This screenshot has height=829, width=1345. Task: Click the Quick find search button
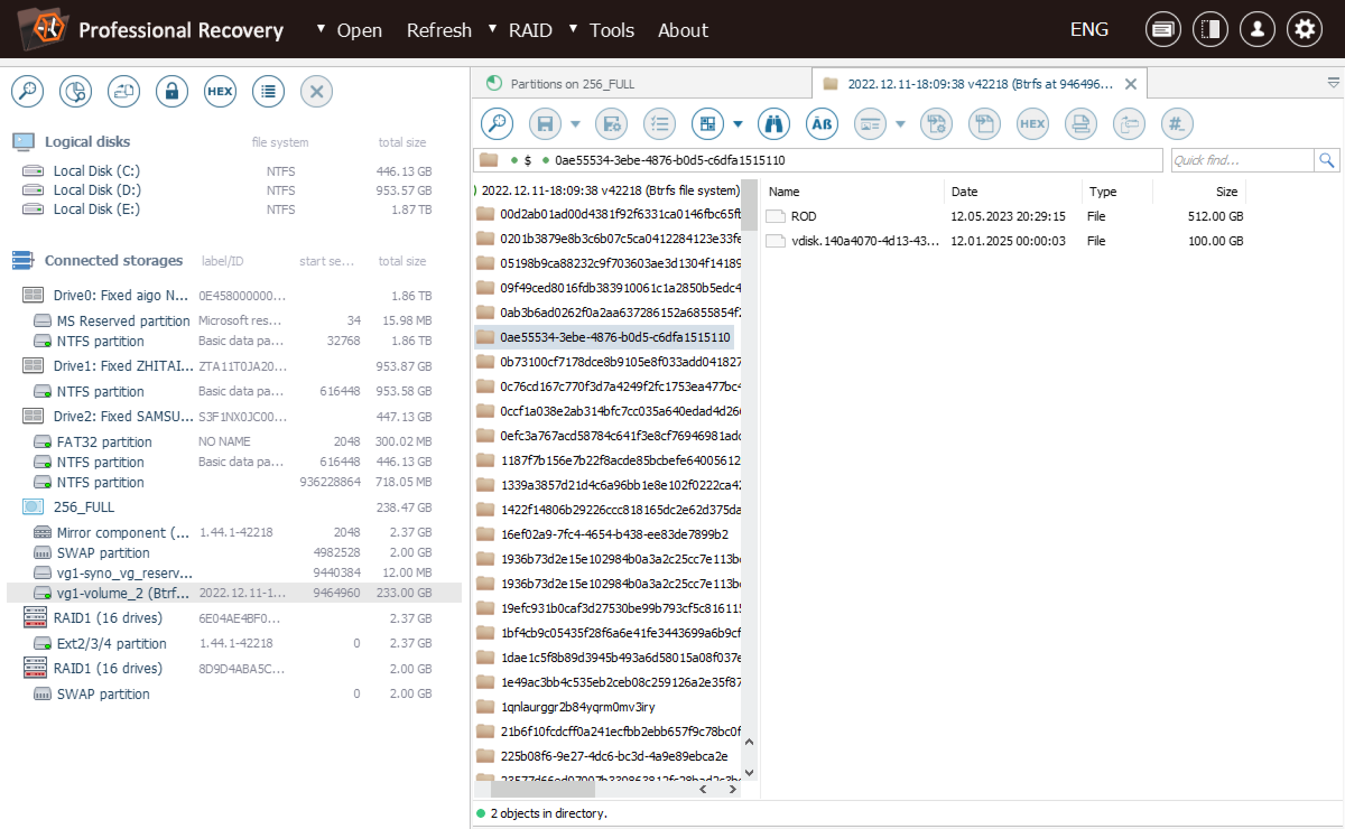(x=1327, y=160)
